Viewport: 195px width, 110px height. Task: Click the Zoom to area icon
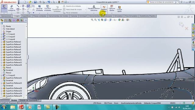95,20
